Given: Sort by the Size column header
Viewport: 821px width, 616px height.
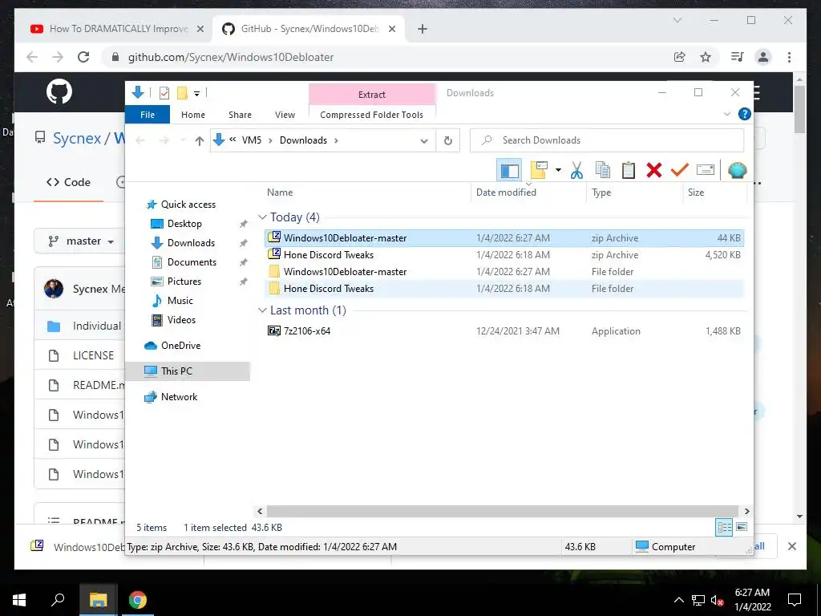Looking at the screenshot, I should 696,192.
